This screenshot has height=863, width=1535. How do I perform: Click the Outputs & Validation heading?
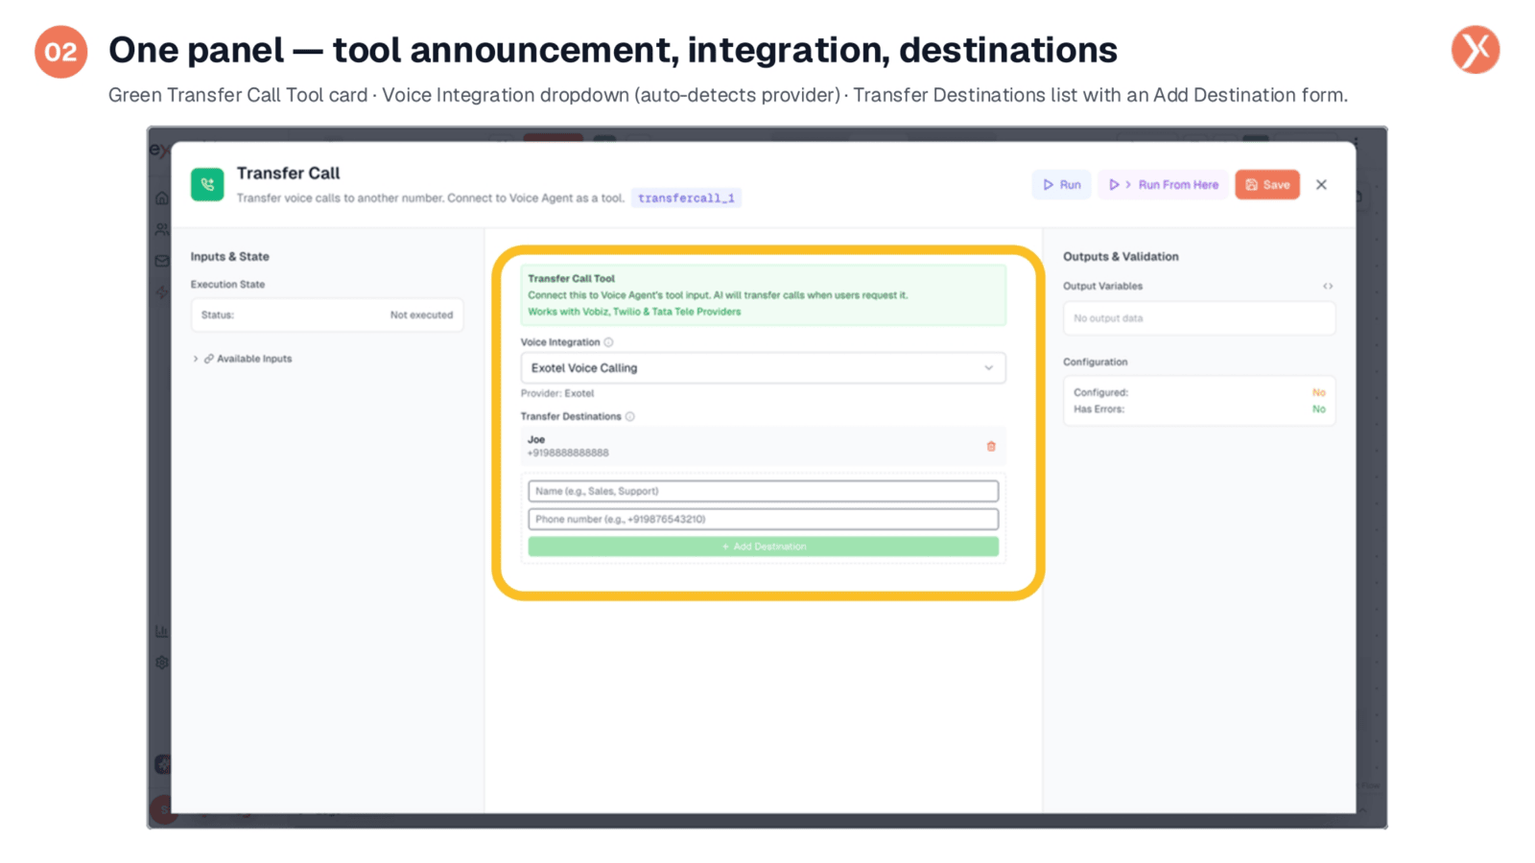click(x=1121, y=257)
